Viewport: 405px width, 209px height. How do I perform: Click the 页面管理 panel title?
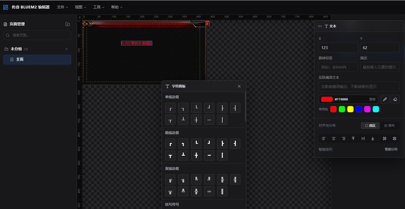(17, 24)
